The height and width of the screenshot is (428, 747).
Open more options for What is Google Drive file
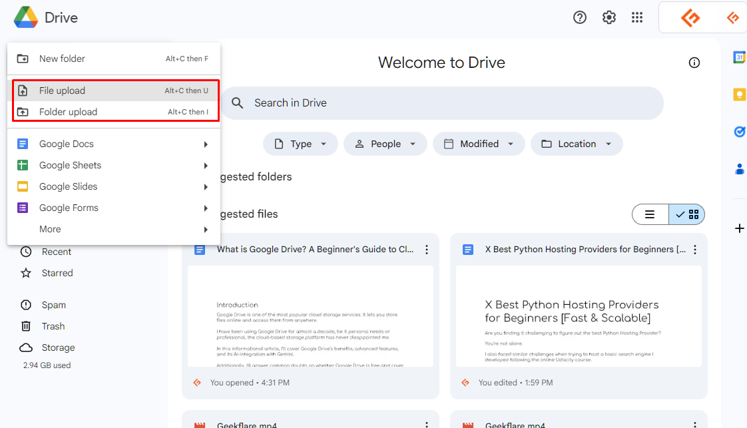[427, 250]
